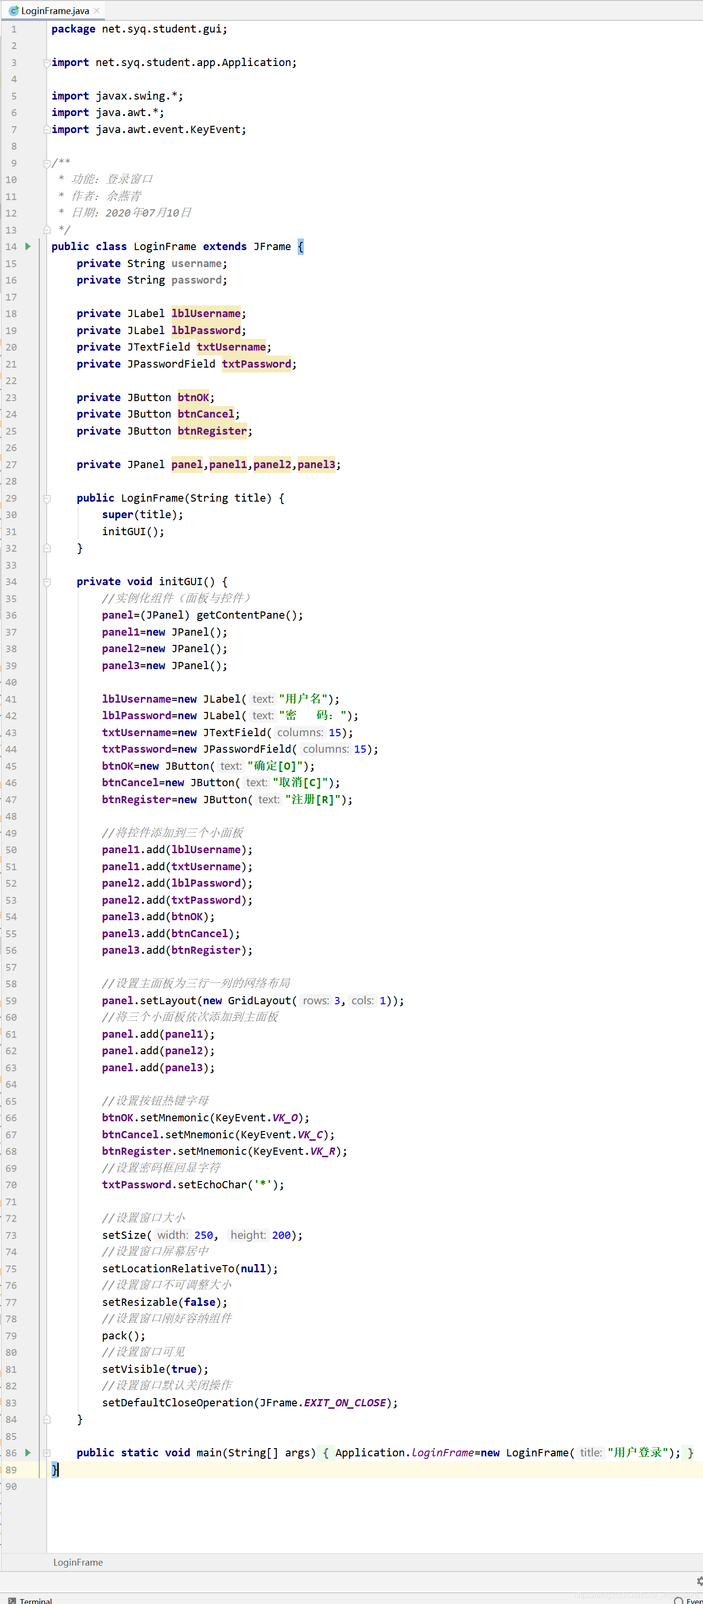Image resolution: width=703 pixels, height=1604 pixels.
Task: Click the string "注册[R]" on line 47
Action: (x=313, y=799)
